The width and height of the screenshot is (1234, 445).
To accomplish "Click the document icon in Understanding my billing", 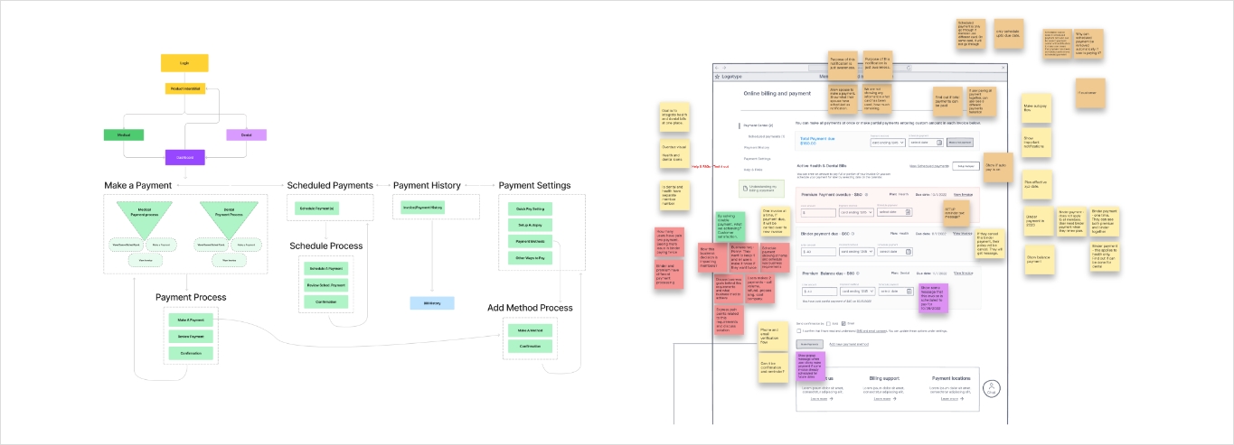I will 745,190.
